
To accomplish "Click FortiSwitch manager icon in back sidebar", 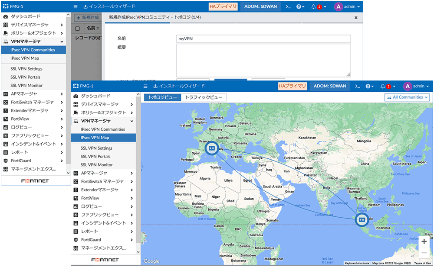I will (6, 102).
